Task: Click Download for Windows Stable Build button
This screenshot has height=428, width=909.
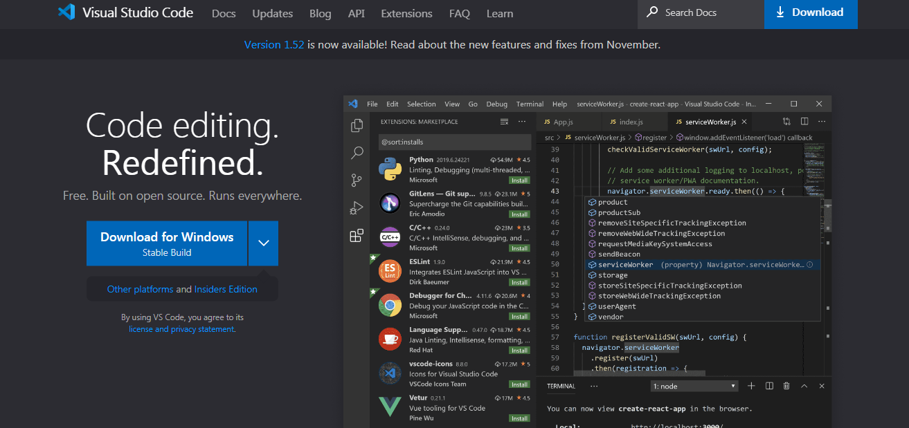Action: coord(167,243)
